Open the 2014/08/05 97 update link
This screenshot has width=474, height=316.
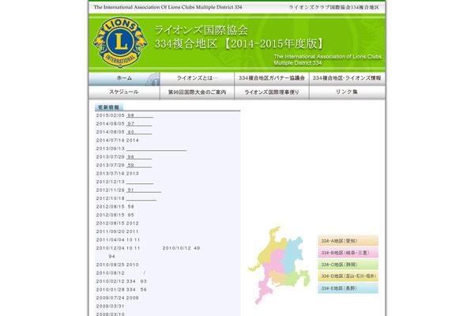(x=139, y=124)
